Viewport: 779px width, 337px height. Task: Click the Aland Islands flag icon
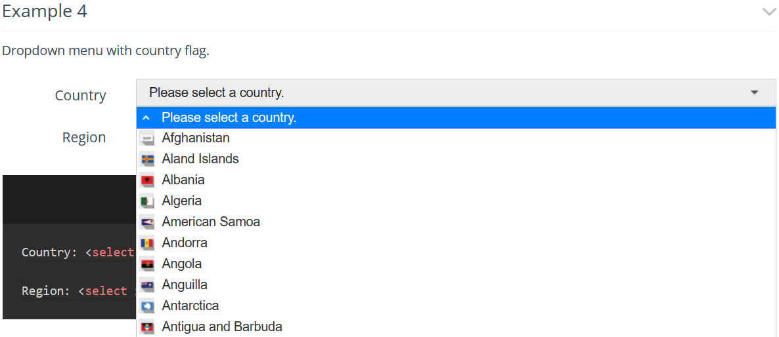(x=147, y=159)
